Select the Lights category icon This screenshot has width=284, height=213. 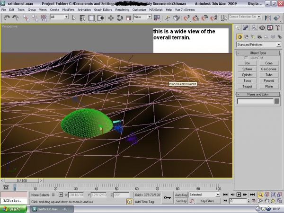[253, 37]
